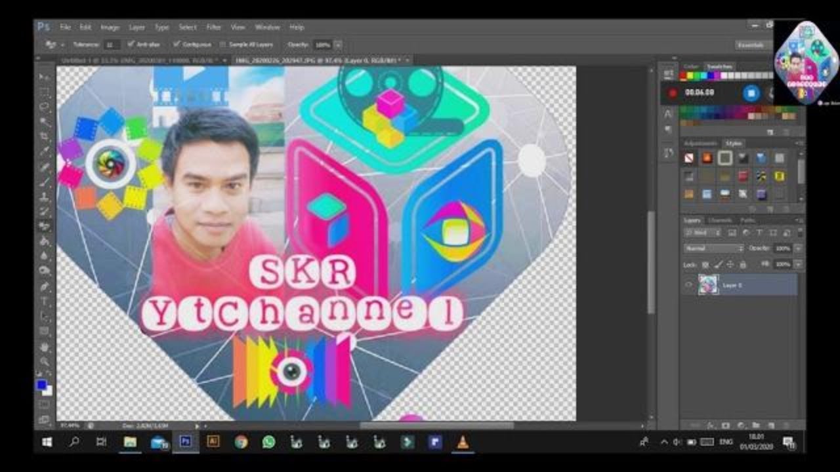This screenshot has height=472, width=840.
Task: Select the History Brush tool
Action: [x=45, y=211]
